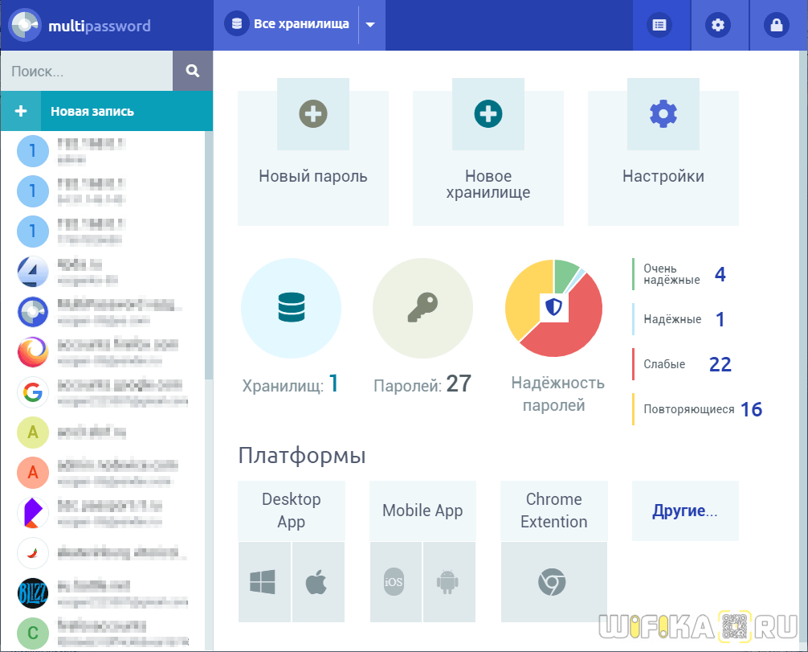Click the round key passwords icon
This screenshot has width=808, height=652.
coord(422,308)
